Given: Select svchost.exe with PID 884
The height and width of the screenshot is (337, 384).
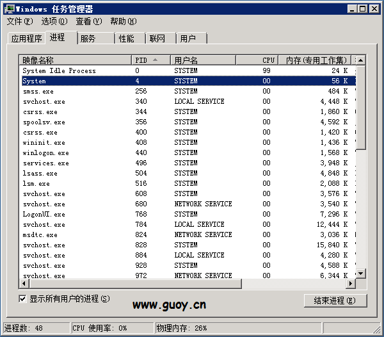Looking at the screenshot, I should 188,256.
